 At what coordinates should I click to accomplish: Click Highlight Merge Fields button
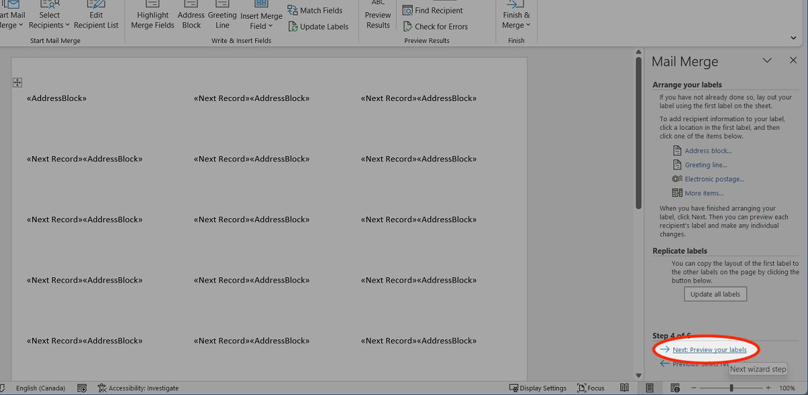pos(152,16)
